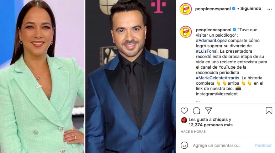This screenshot has height=153, width=275.
Task: Click the post photo collage
Action: 88,76
